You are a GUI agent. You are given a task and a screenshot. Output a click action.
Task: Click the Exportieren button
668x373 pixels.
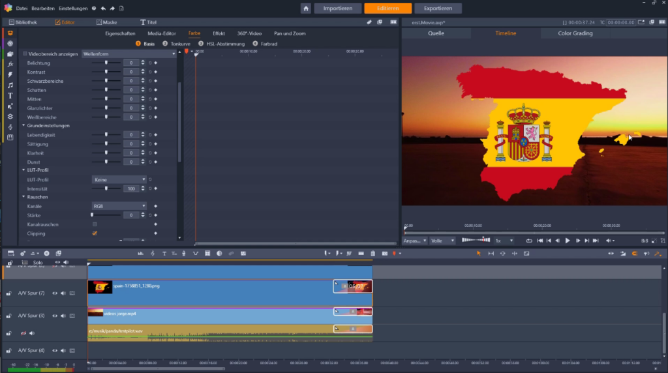click(x=438, y=8)
